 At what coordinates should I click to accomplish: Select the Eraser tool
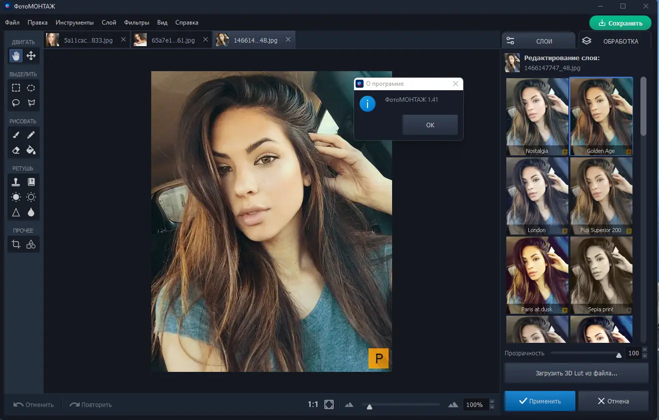click(16, 150)
